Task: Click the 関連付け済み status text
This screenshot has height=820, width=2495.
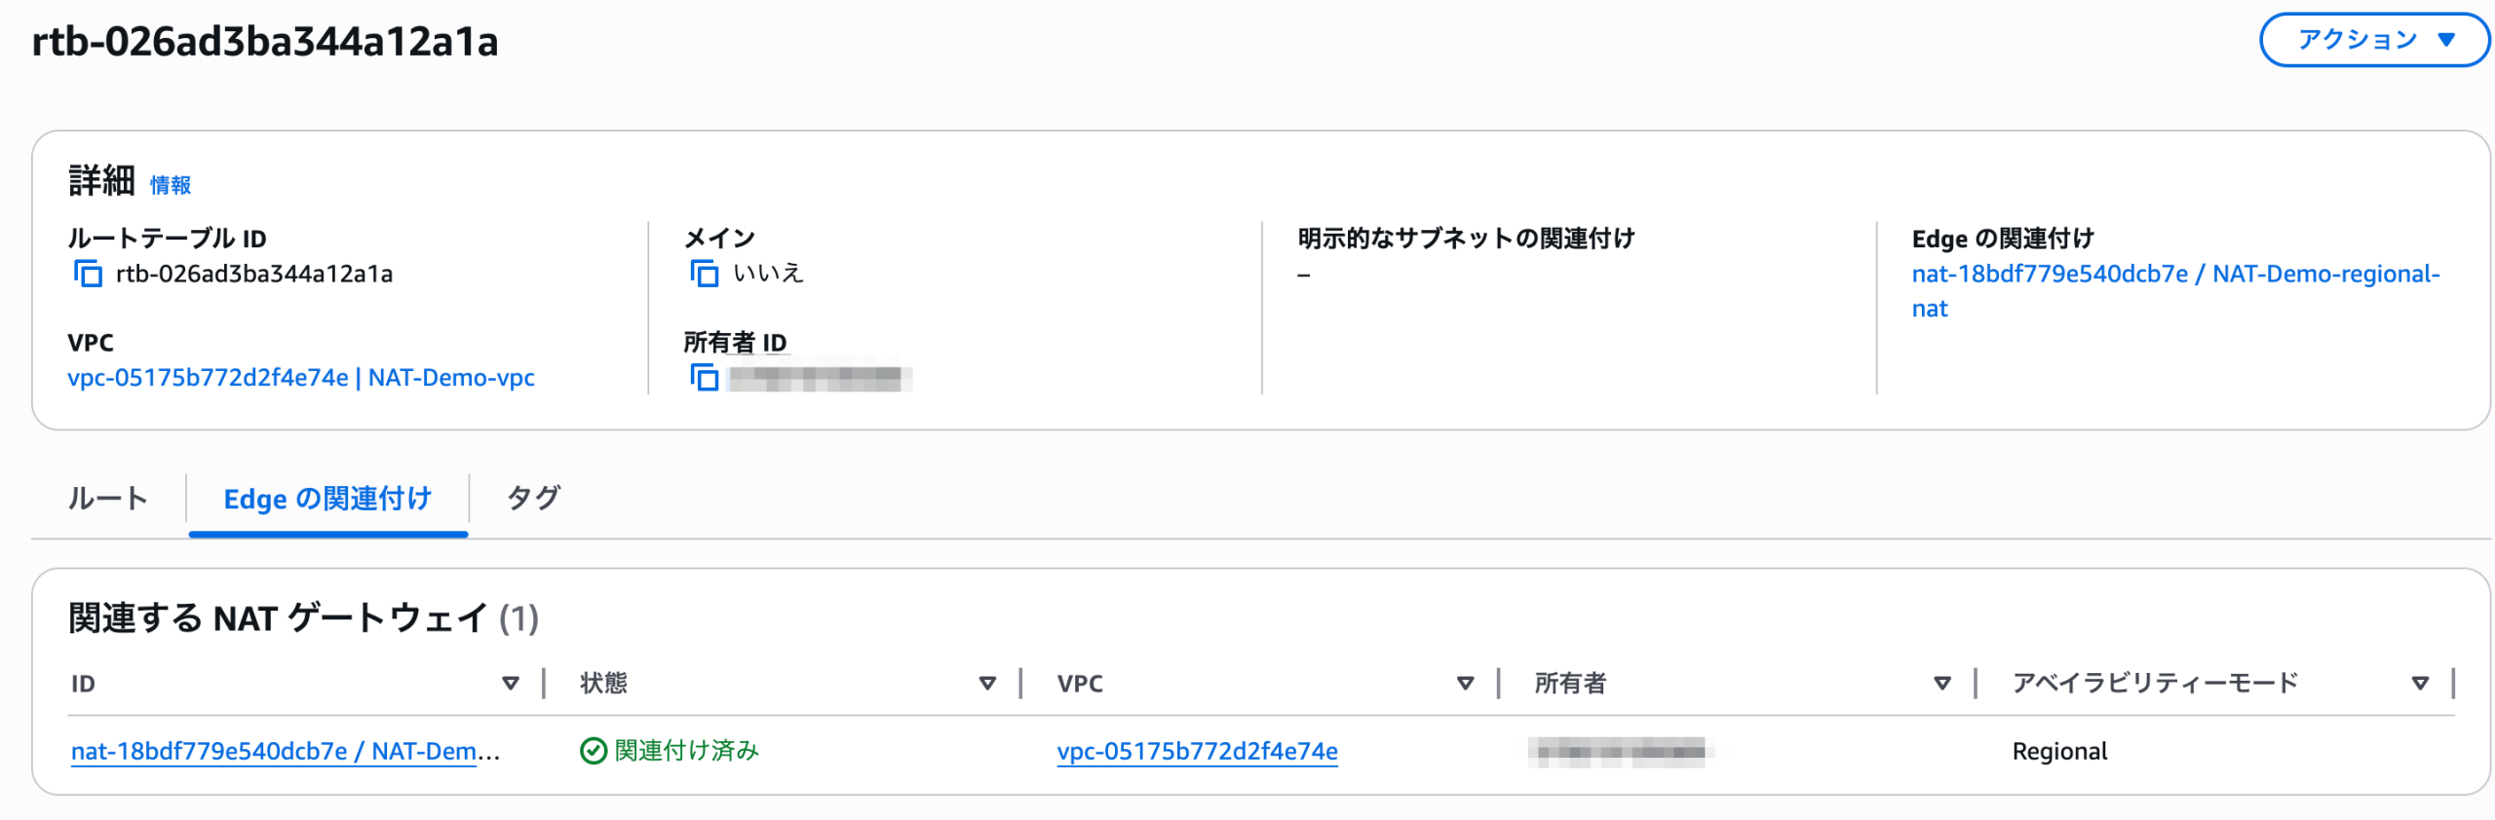Action: click(x=686, y=751)
